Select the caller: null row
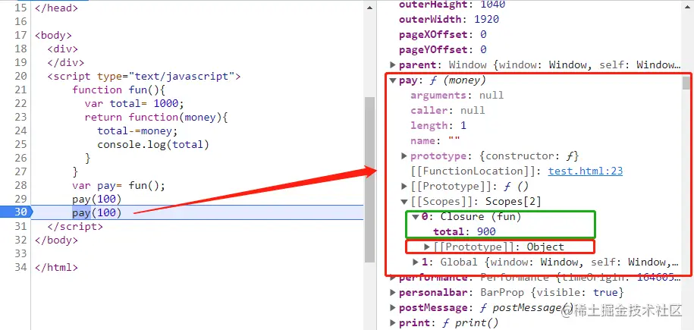The image size is (694, 330). [447, 110]
